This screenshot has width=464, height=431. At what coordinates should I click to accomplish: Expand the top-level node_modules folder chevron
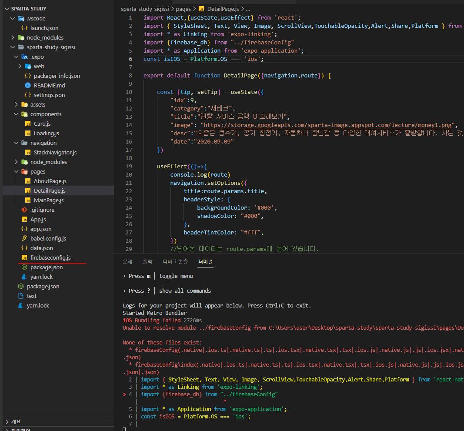13,37
